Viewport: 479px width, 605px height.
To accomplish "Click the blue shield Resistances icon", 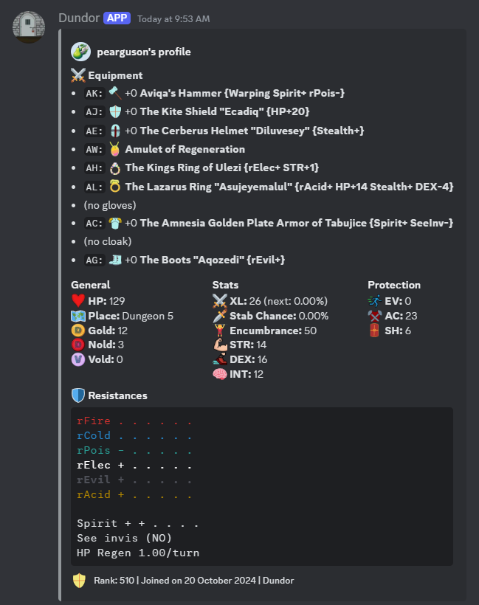I will point(78,395).
